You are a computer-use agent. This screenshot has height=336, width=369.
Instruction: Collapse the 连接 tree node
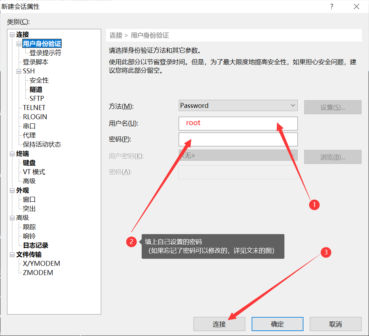click(12, 35)
